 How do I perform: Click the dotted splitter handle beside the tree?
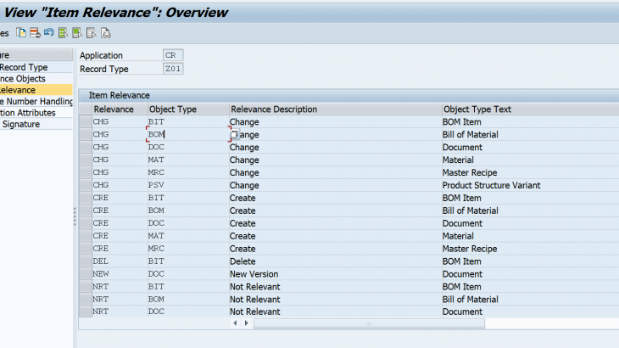click(75, 216)
